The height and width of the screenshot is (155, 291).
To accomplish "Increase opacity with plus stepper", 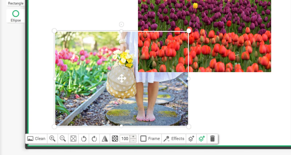I will point(133,137).
